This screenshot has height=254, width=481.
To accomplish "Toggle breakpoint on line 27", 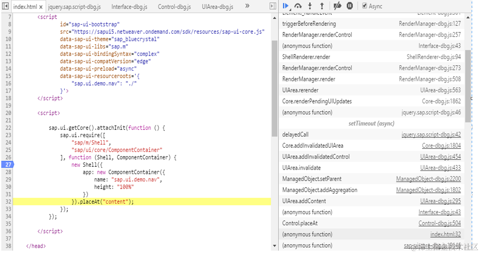I will [8, 165].
